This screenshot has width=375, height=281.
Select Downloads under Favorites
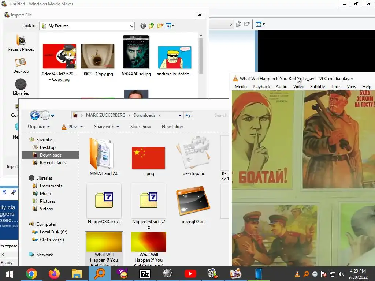tap(50, 155)
